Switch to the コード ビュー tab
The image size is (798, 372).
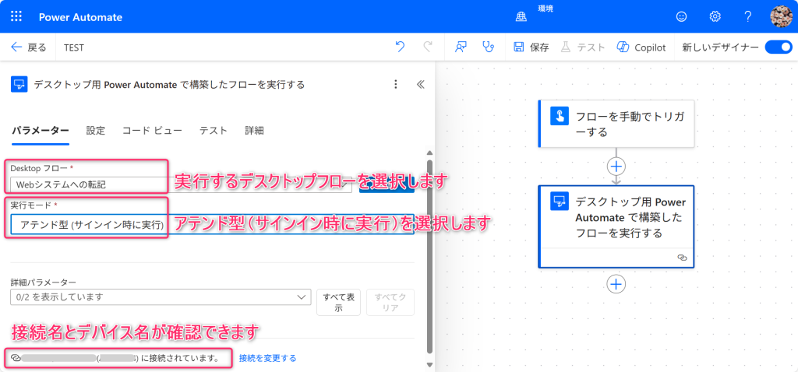pyautogui.click(x=152, y=131)
